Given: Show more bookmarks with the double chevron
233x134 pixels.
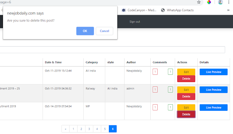Looking at the screenshot, I should pyautogui.click(x=228, y=10).
